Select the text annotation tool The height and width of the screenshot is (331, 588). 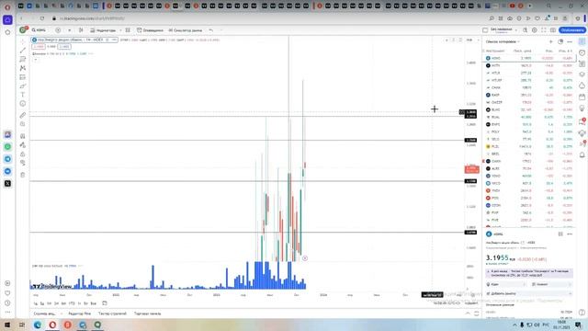point(23,95)
